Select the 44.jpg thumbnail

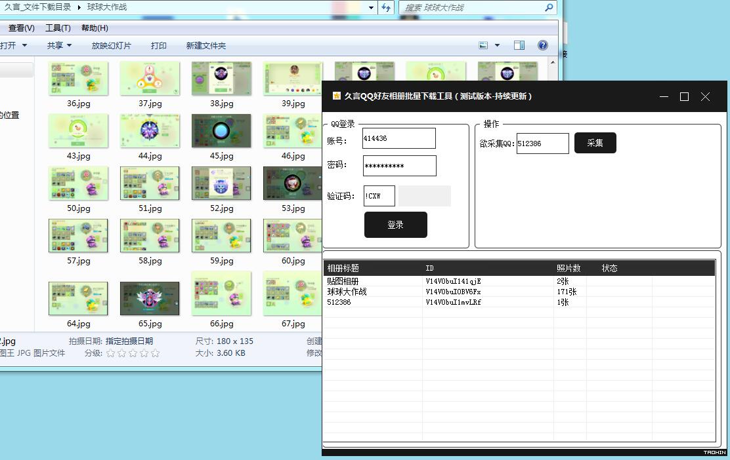(x=150, y=131)
